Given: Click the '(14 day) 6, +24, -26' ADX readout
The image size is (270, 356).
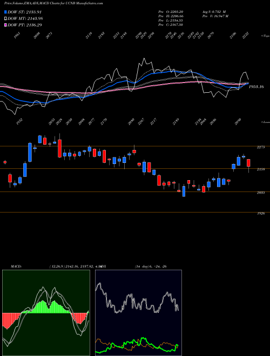Looking at the screenshot, I should (151, 266).
